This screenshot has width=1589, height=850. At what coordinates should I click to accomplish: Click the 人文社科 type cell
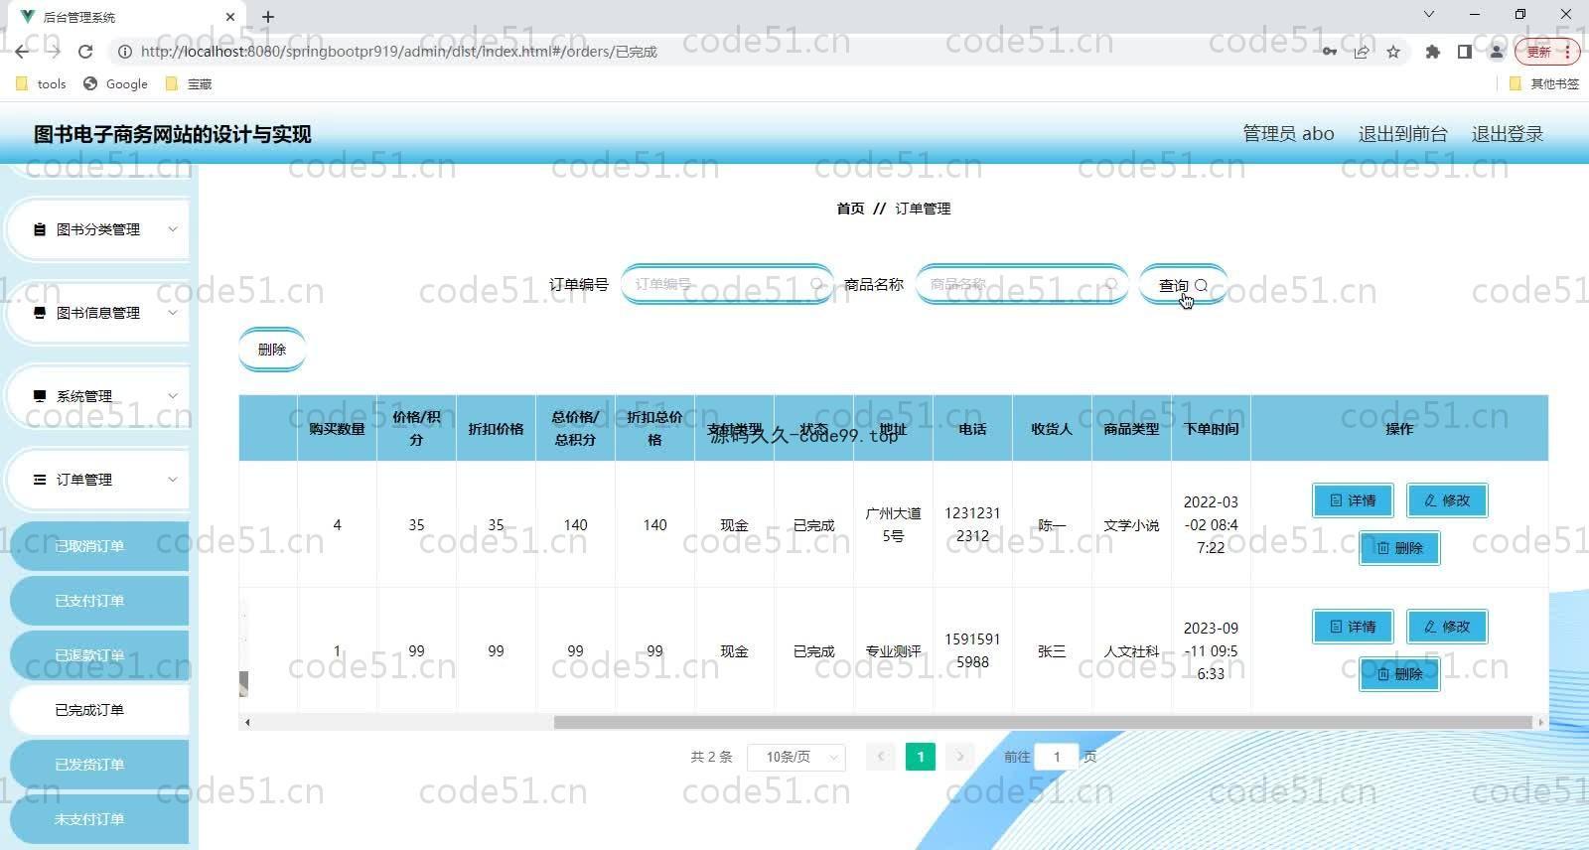(x=1131, y=651)
